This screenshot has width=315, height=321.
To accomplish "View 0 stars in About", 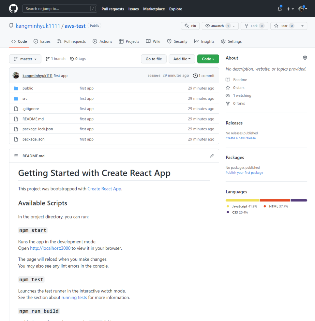I will click(235, 88).
